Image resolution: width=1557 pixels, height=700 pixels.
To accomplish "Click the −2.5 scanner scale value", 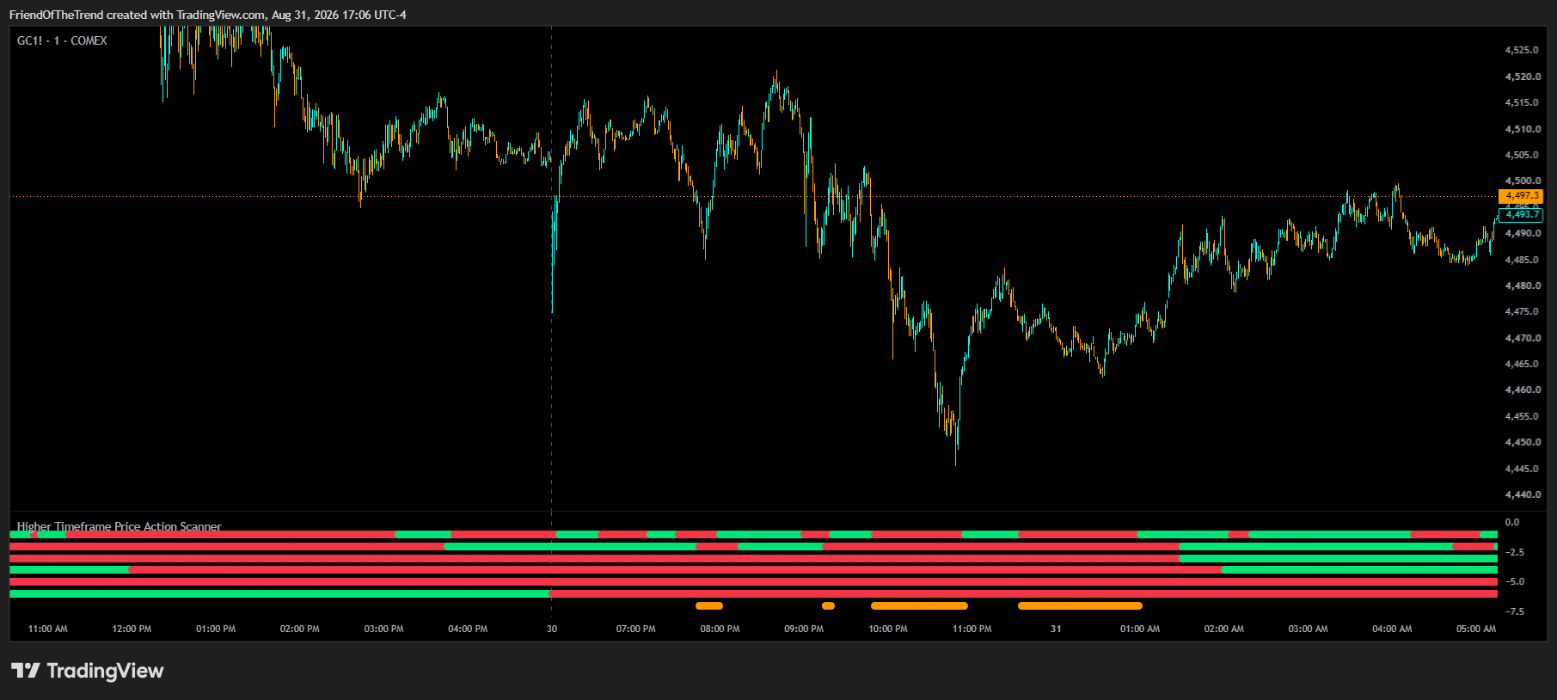I will click(1515, 552).
